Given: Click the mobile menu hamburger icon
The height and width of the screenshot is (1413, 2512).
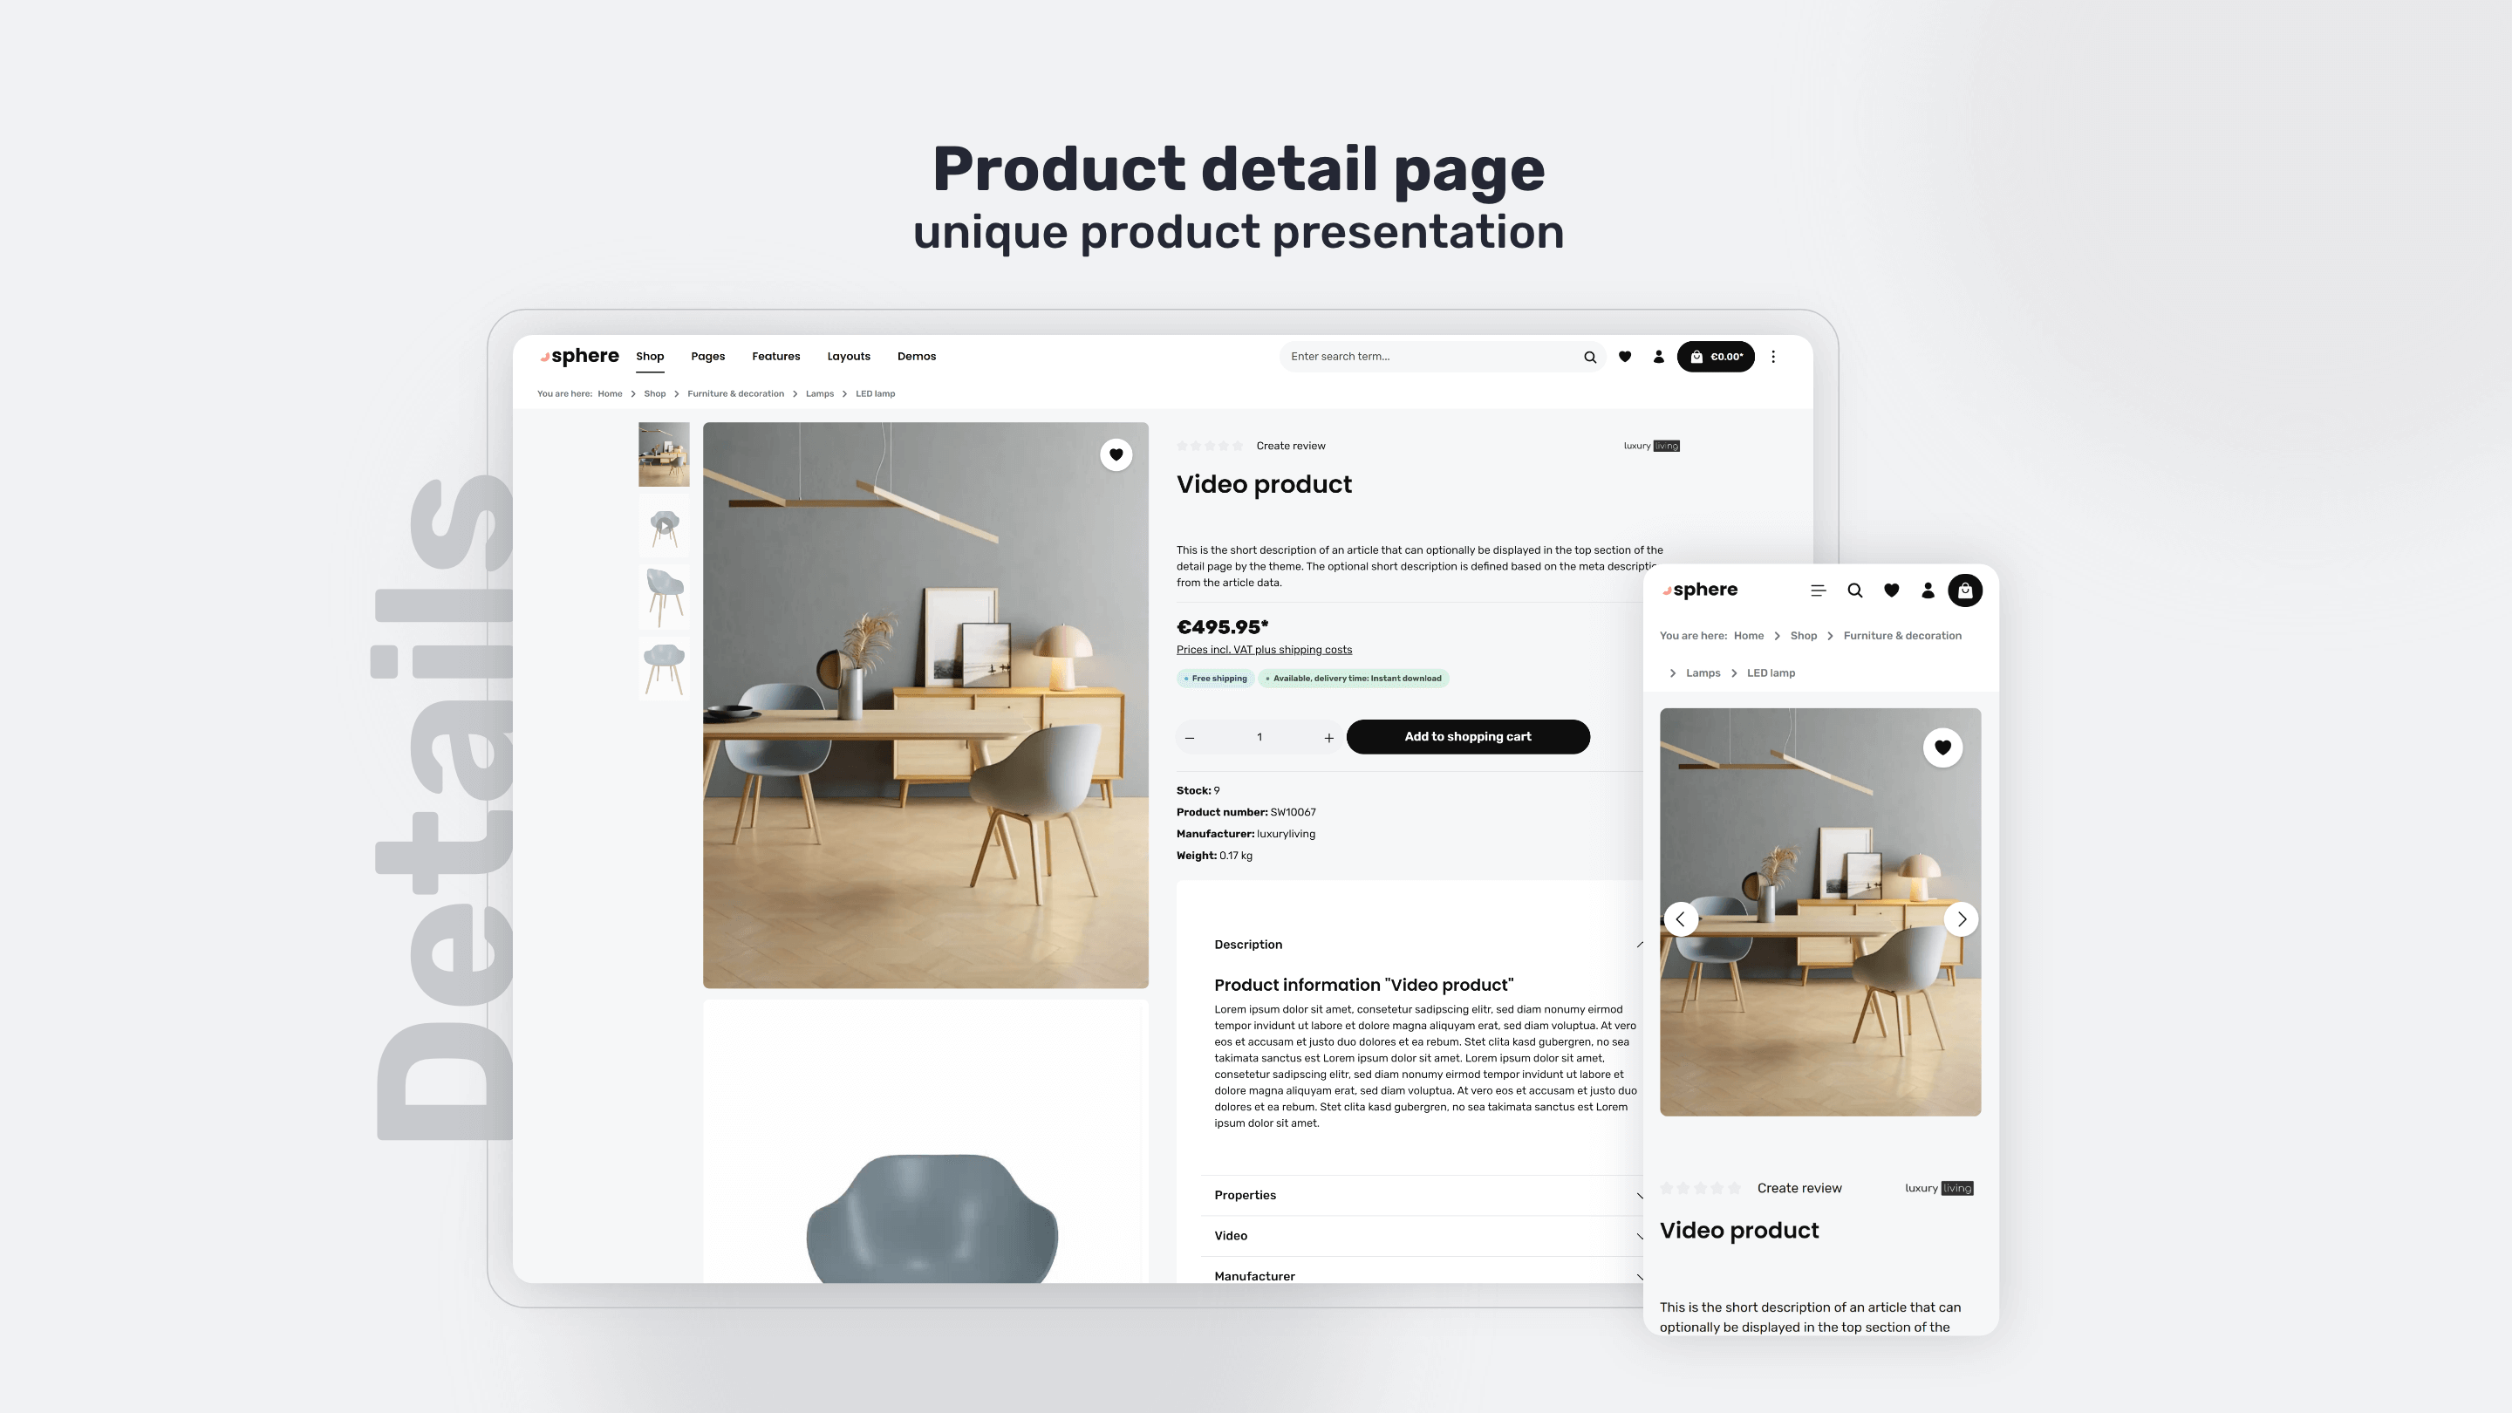Looking at the screenshot, I should [1819, 590].
